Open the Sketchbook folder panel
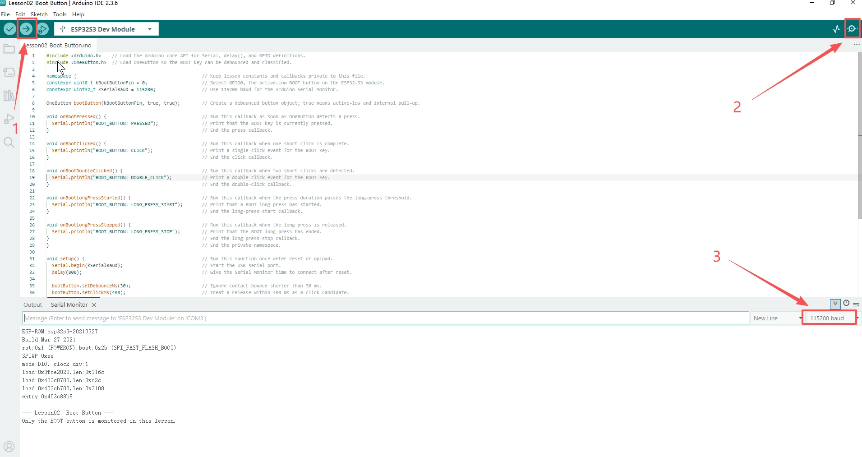Screen dimensions: 862x457 9,49
